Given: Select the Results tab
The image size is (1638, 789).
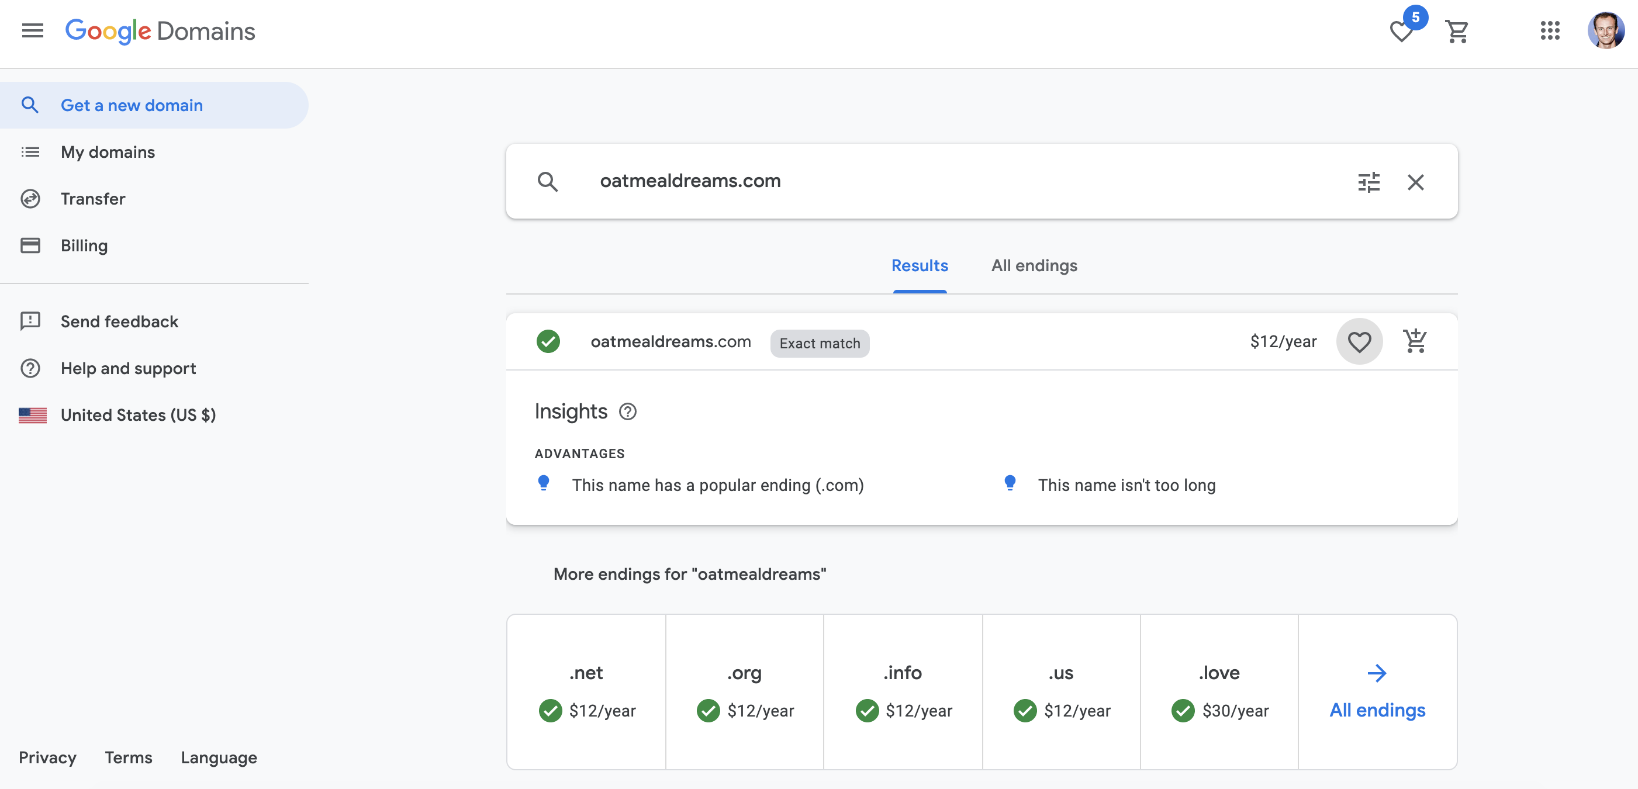Looking at the screenshot, I should coord(919,266).
